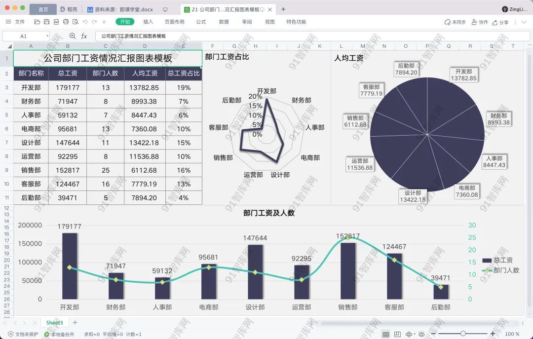Expand quick access toolbar customize arrow
Image resolution: width=533 pixels, height=339 pixels.
coord(104,22)
